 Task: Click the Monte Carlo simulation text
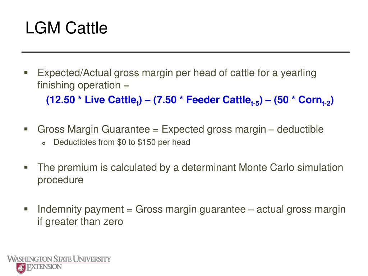[291, 167]
